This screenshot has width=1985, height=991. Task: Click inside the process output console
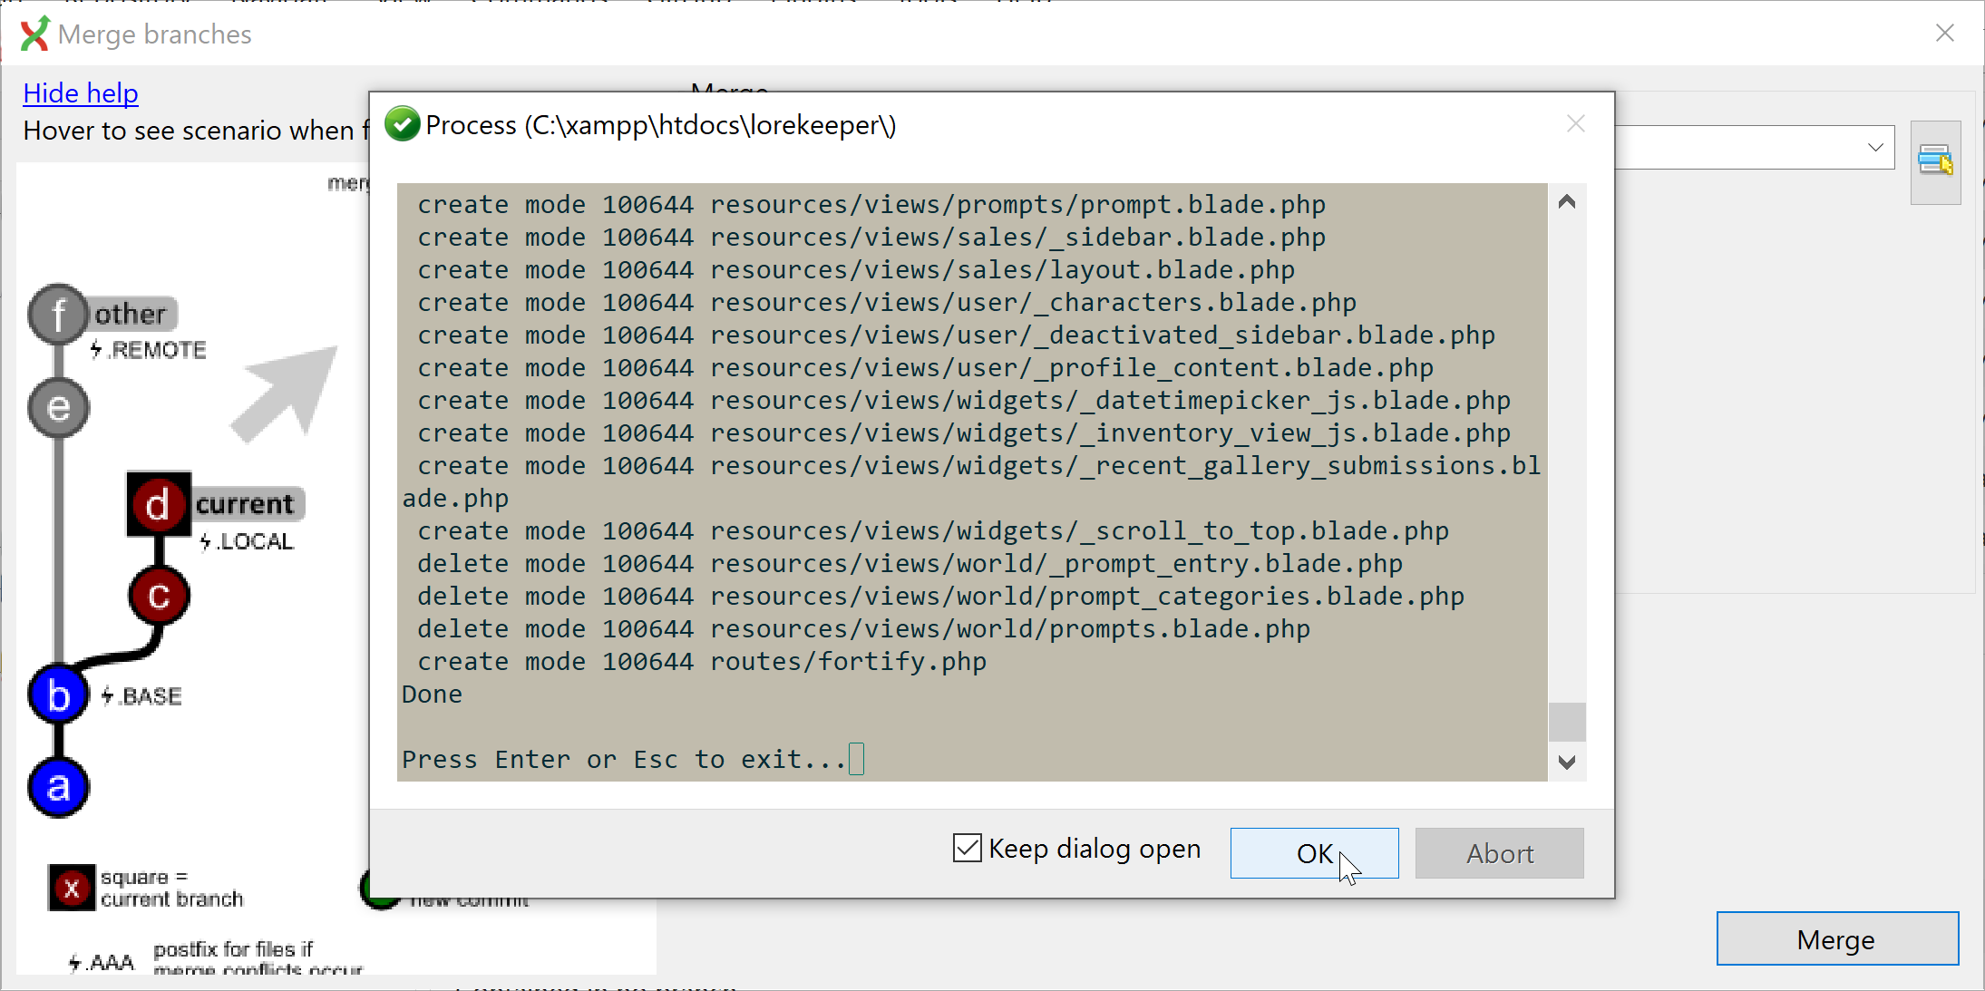(970, 481)
